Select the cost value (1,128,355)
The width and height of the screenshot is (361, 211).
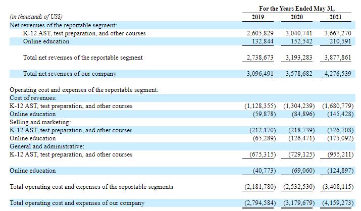[260, 106]
